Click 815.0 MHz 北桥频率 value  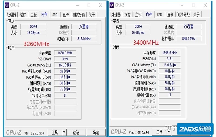(84, 39)
